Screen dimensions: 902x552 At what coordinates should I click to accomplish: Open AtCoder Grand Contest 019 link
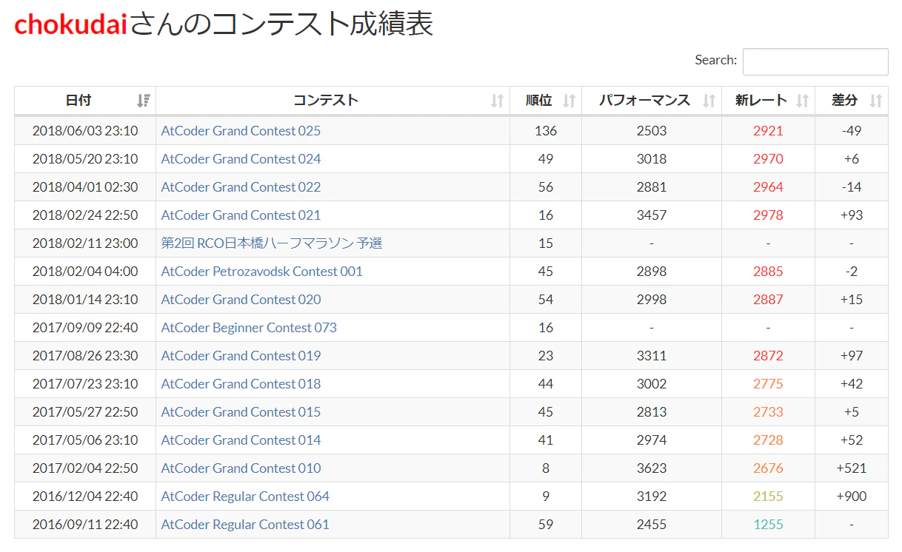coord(241,356)
